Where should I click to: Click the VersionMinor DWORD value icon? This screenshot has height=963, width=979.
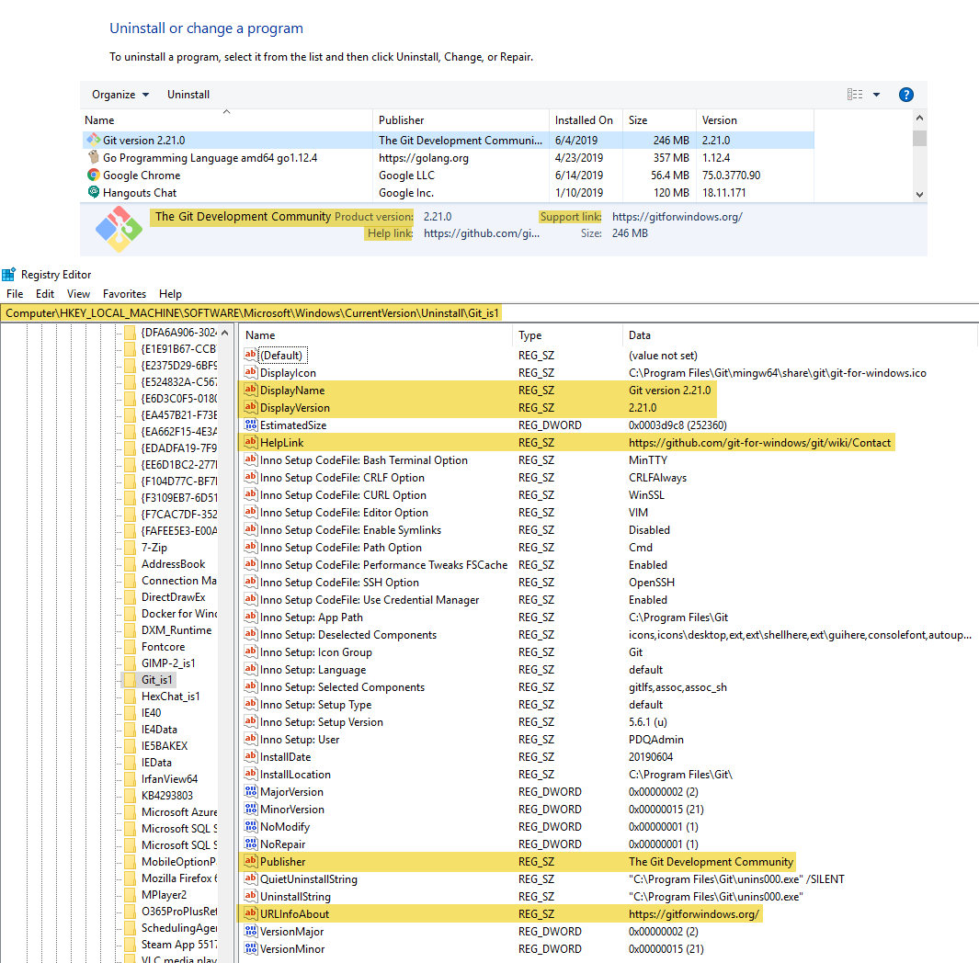250,948
